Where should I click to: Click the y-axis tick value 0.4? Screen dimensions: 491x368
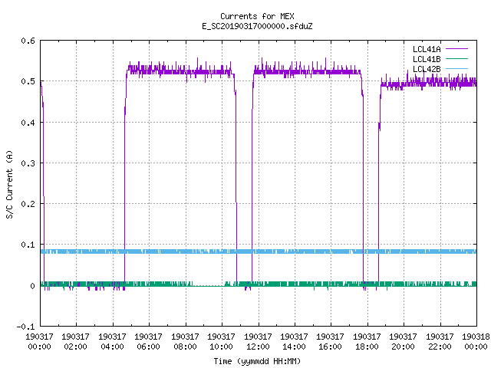click(28, 123)
